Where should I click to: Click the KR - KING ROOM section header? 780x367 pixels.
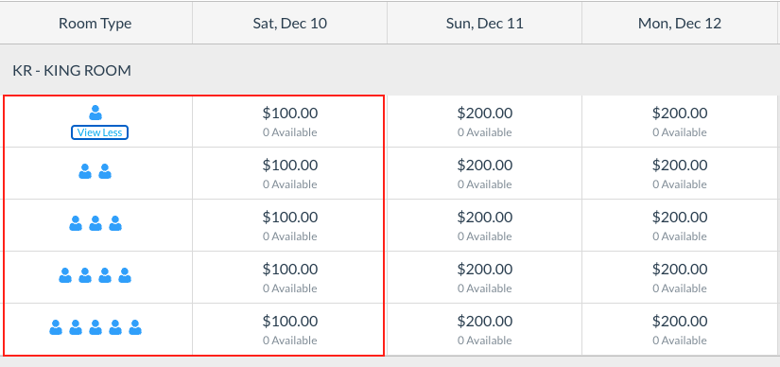click(72, 71)
